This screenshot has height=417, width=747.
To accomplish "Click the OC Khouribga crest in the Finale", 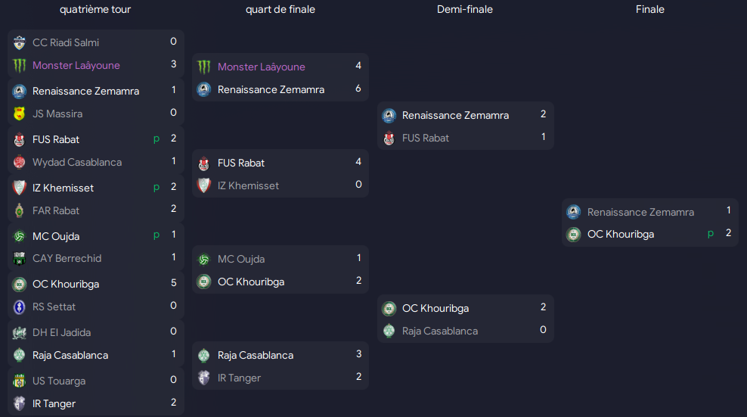I will point(574,235).
